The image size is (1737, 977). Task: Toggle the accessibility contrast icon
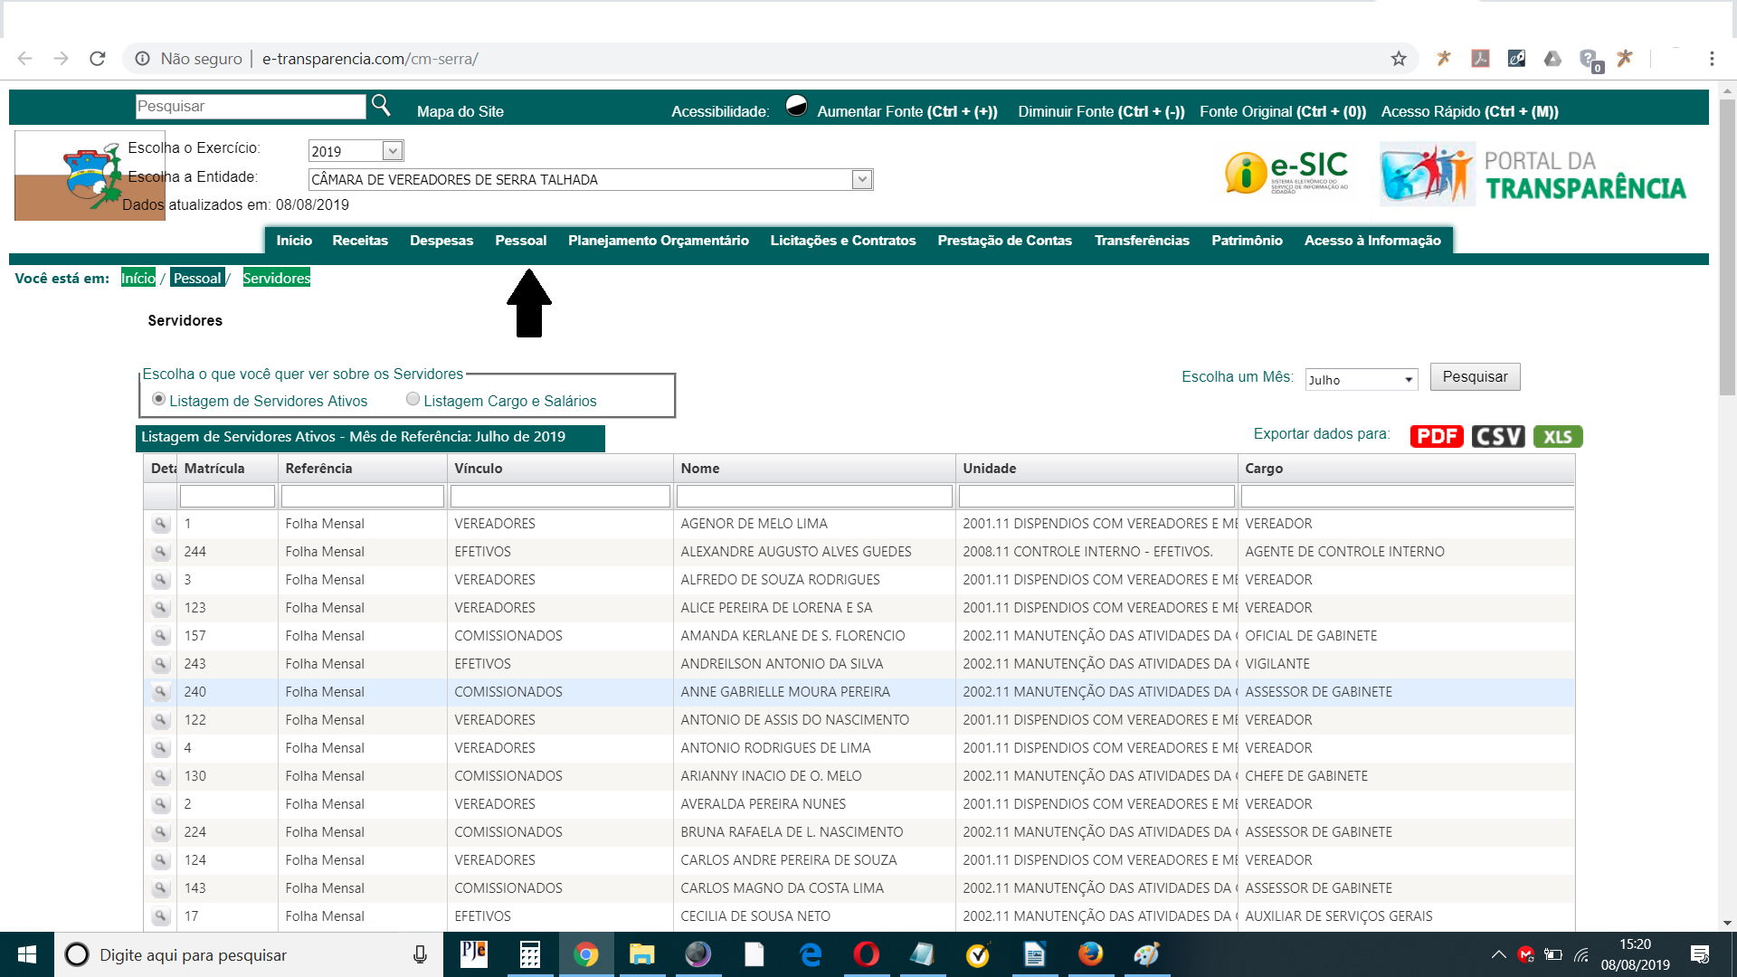click(x=796, y=107)
